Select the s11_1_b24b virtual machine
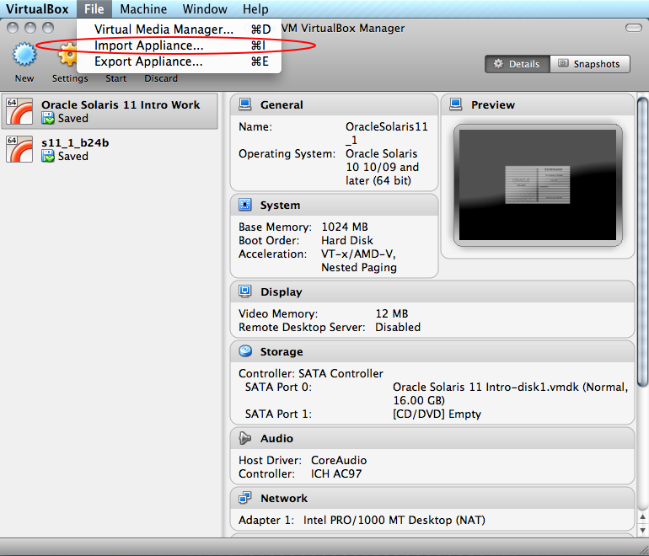The height and width of the screenshot is (556, 649). [110, 149]
